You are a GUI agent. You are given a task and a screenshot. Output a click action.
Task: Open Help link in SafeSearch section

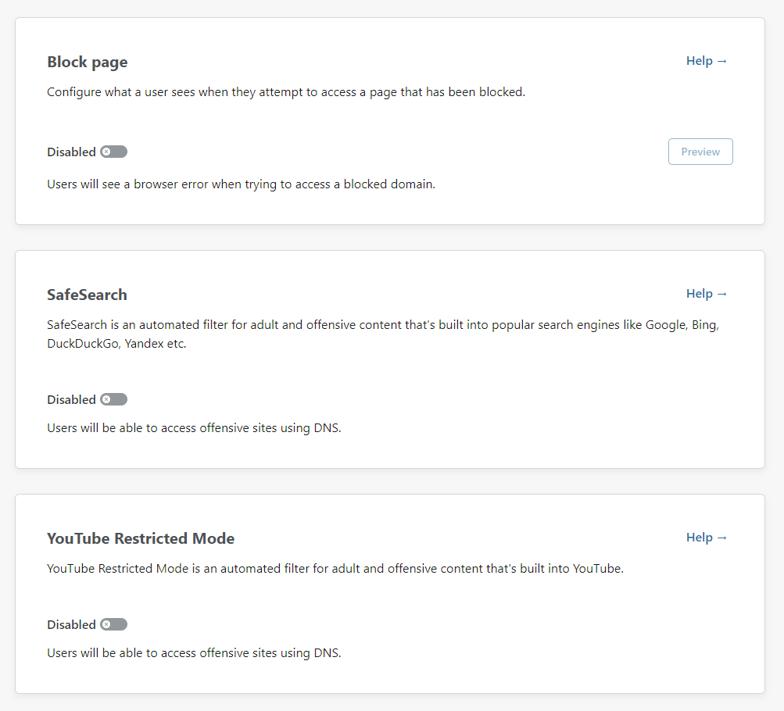pos(706,294)
